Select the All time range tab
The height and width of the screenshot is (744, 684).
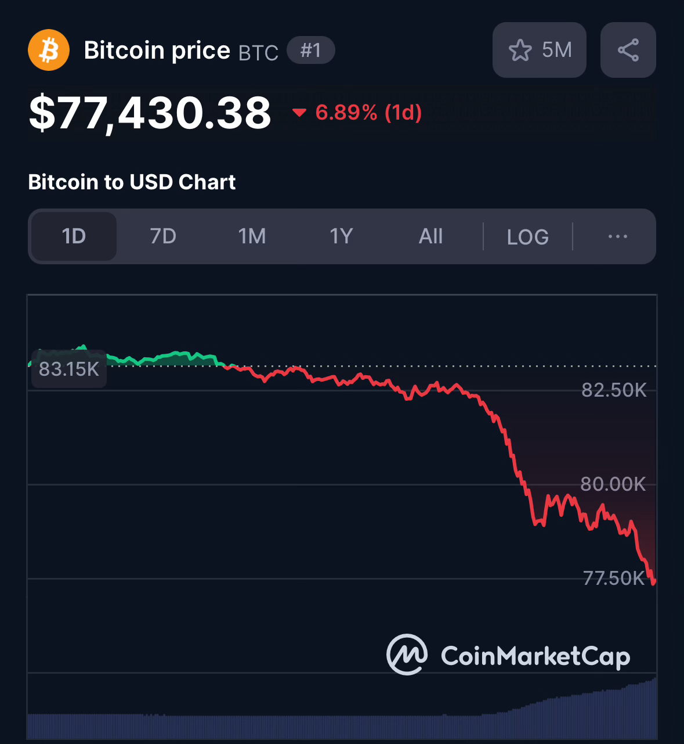[x=430, y=236]
